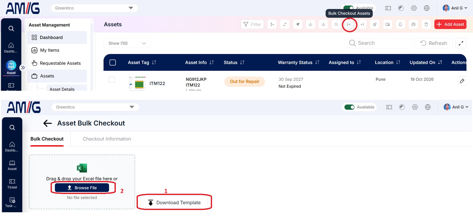This screenshot has height=217, width=473.
Task: Click the Refresh button
Action: click(x=434, y=43)
